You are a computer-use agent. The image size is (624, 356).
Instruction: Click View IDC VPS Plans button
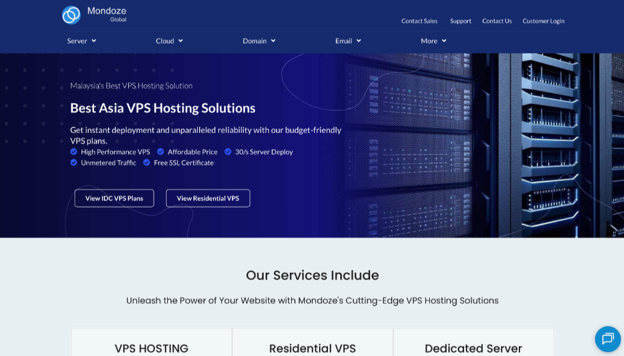pos(114,198)
